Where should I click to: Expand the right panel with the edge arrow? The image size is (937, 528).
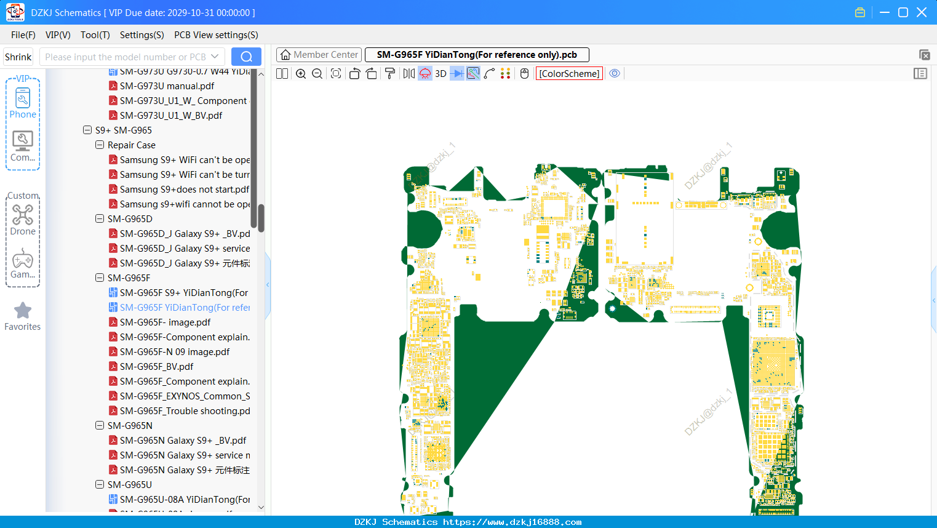(934, 300)
